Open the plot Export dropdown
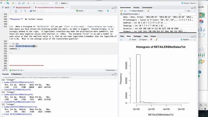The image size is (208, 117). [x=144, y=40]
